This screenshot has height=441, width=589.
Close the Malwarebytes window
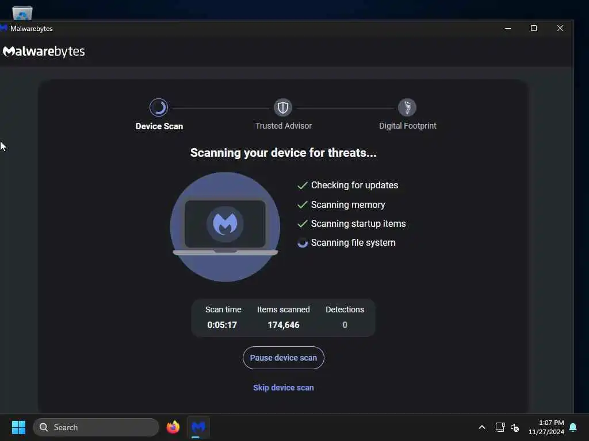tap(560, 29)
